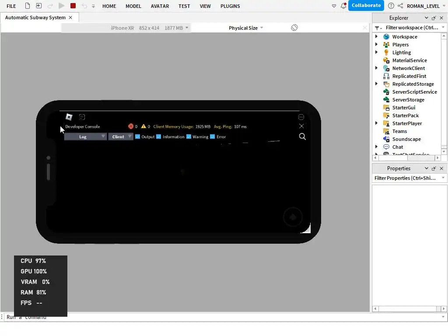Open the in-game chat icon beside Roblox logo
448x336 pixels.
tap(82, 117)
